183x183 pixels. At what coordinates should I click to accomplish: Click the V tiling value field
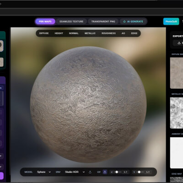[148, 172]
